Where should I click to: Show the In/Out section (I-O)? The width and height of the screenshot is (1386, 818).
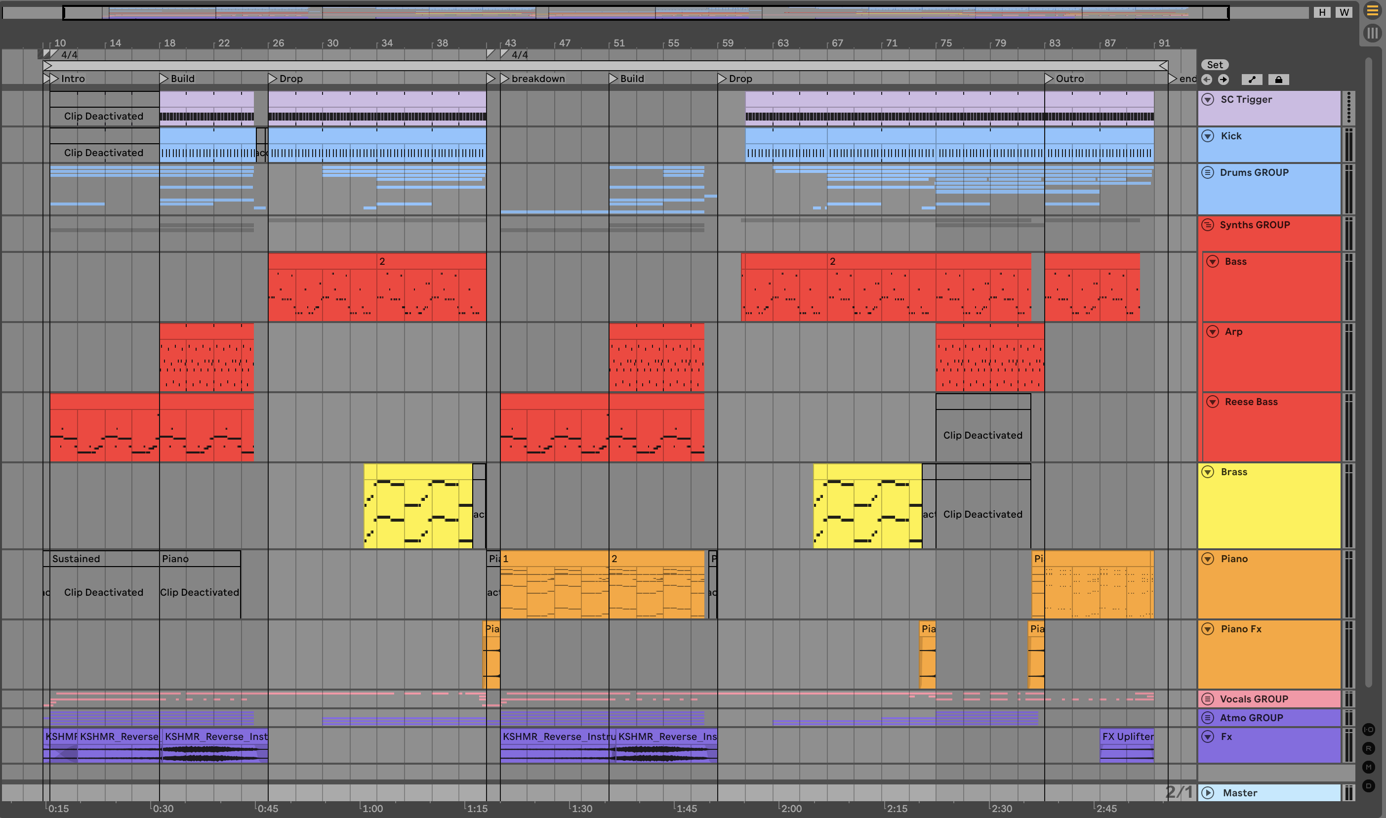coord(1368,730)
